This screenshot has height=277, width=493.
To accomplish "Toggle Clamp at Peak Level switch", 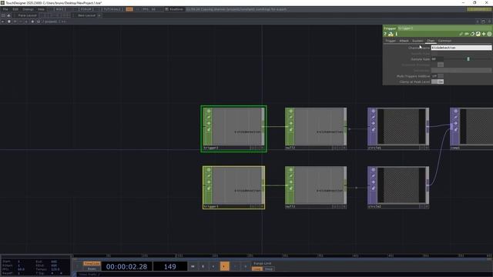I will tap(438, 82).
